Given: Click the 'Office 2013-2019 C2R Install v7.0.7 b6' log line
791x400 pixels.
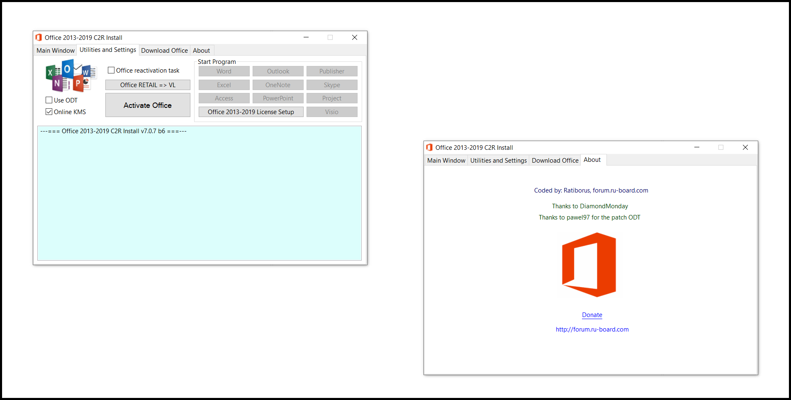Looking at the screenshot, I should tap(113, 131).
